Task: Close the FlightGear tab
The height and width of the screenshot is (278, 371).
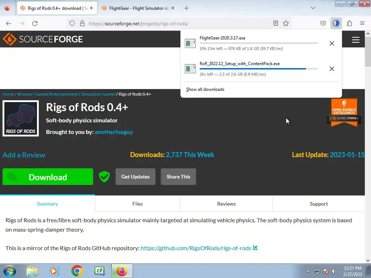Action: (173, 8)
